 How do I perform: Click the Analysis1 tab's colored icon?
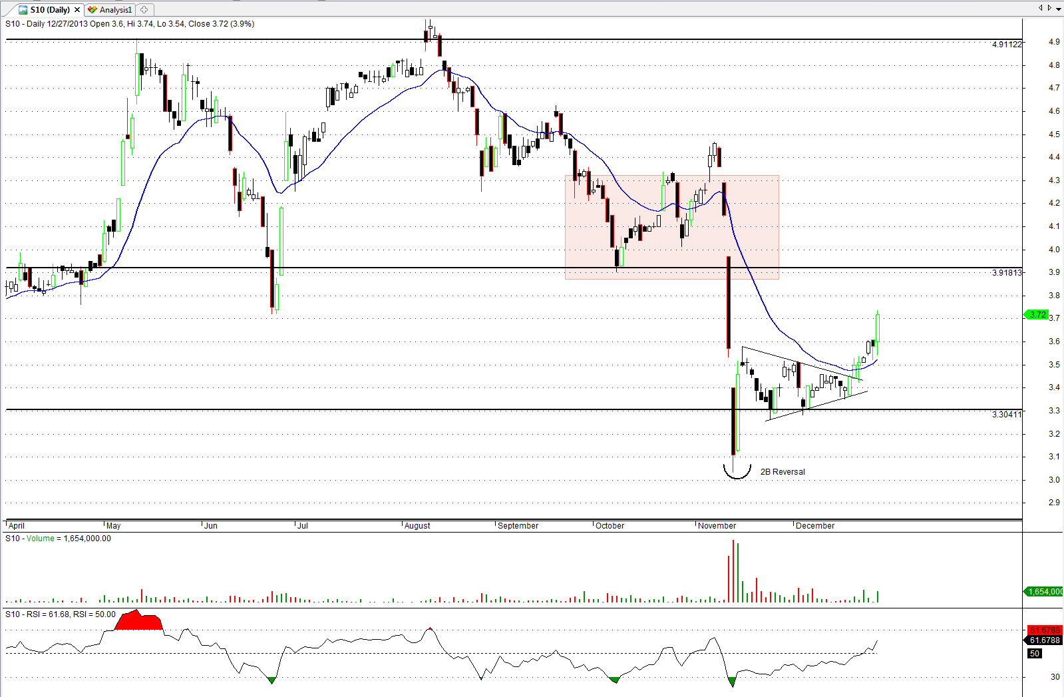(92, 10)
